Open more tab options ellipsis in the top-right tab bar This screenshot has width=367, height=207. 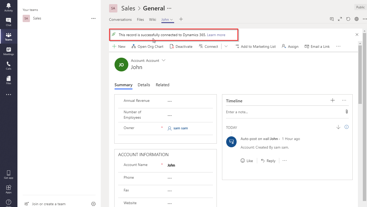click(364, 19)
